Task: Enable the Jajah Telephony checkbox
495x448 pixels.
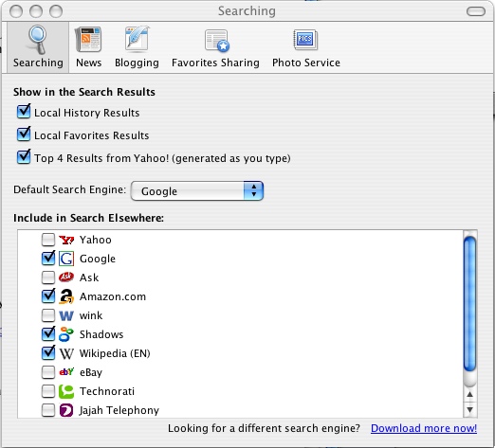Action: (x=48, y=410)
